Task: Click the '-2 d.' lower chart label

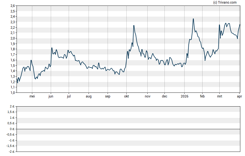Action: tap(11, 152)
